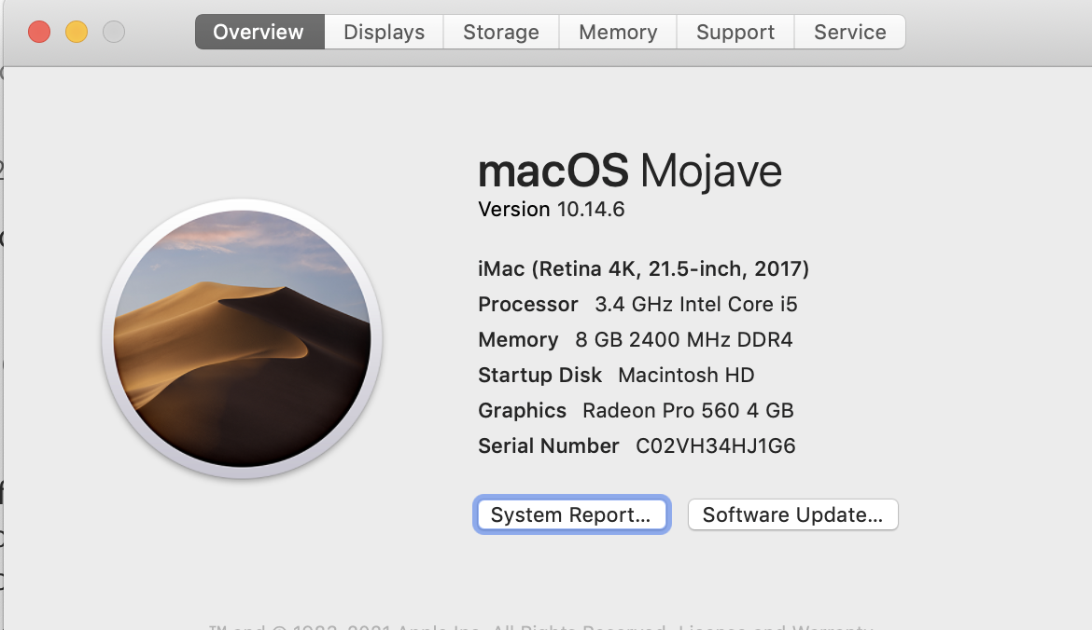
Task: Click the Software Update button
Action: coord(792,515)
